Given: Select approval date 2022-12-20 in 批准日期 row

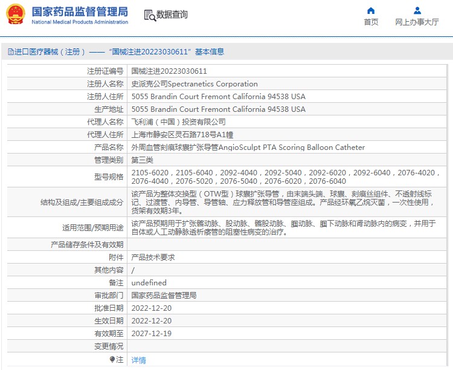Looking at the screenshot, I should coord(152,308).
